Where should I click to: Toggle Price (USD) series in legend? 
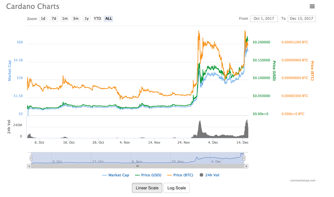click(x=148, y=175)
